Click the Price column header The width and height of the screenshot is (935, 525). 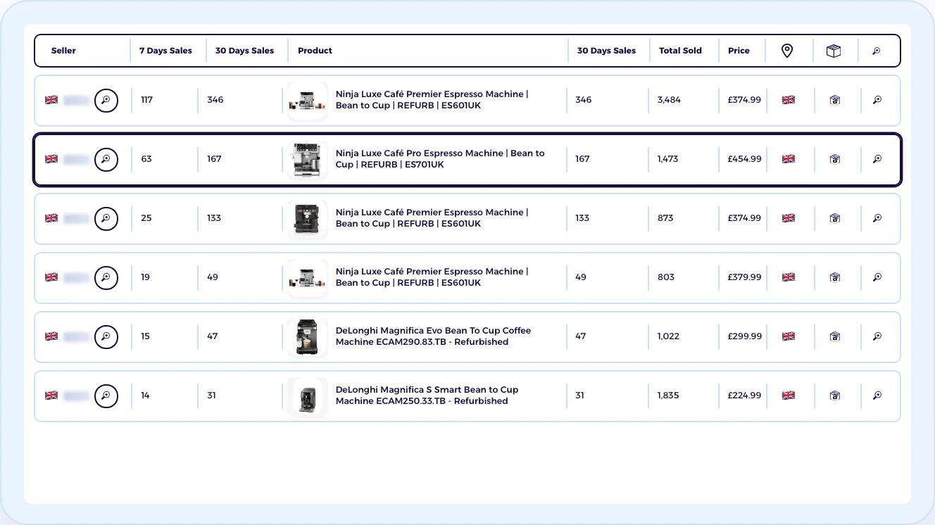[x=739, y=51]
